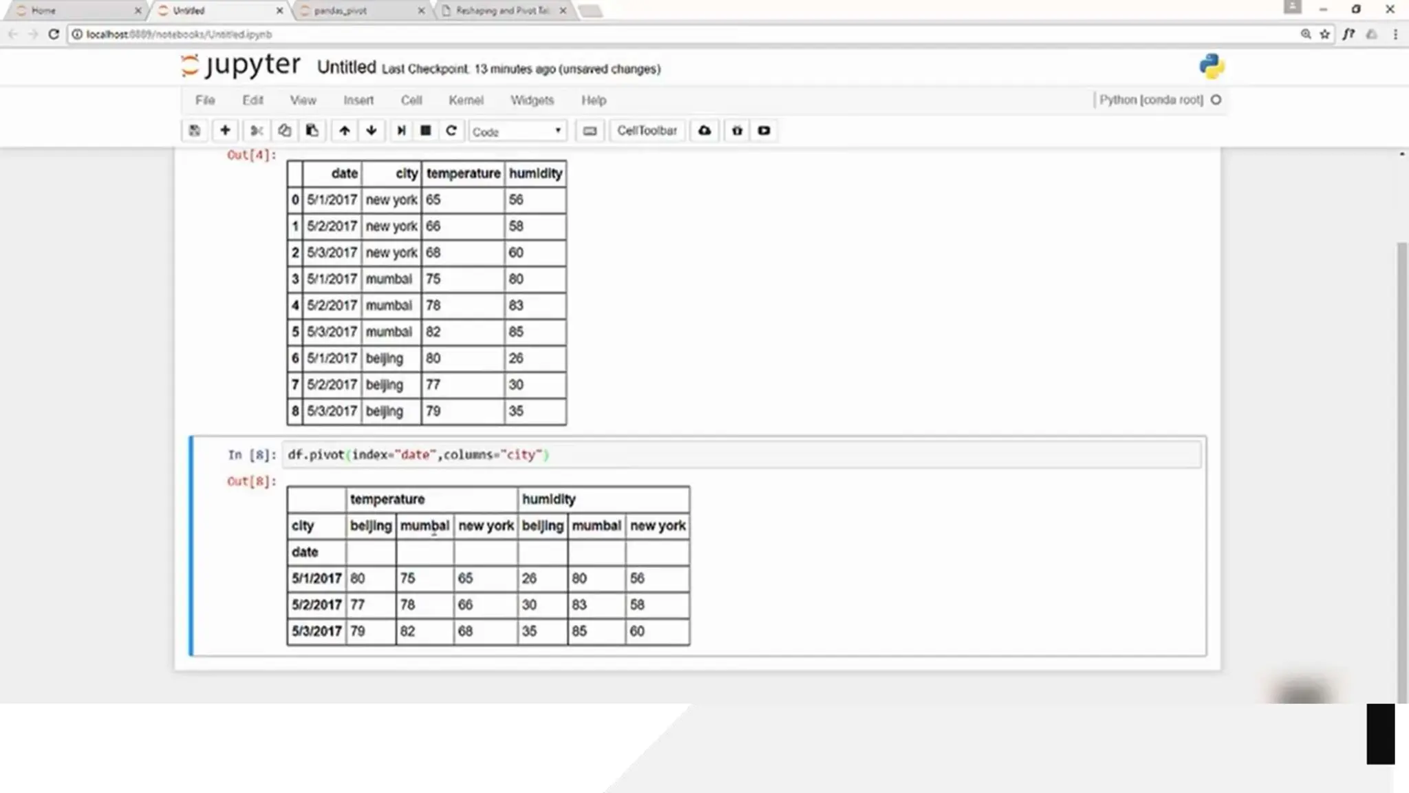Viewport: 1409px width, 793px height.
Task: Open the command palette with the keyboard icon
Action: (590, 131)
